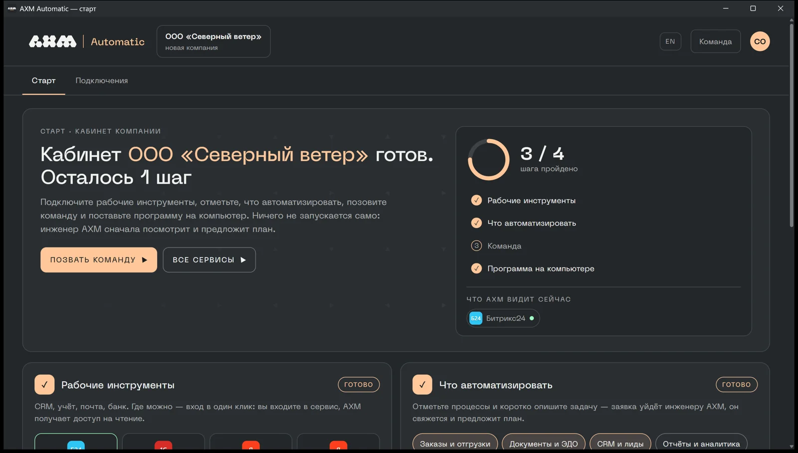This screenshot has width=798, height=453.
Task: Click the checkmark beside checklist item Что автоматизировать
Action: [x=476, y=223]
